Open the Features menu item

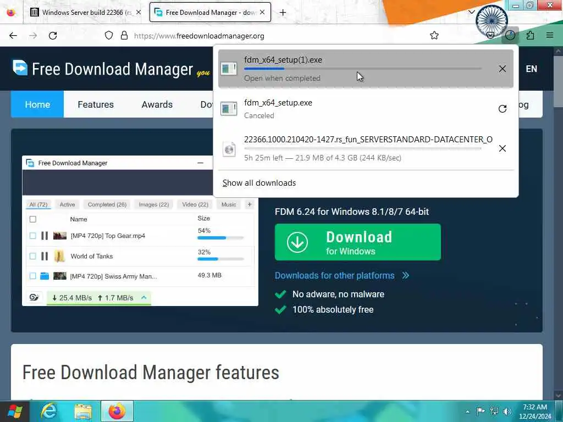coord(96,104)
